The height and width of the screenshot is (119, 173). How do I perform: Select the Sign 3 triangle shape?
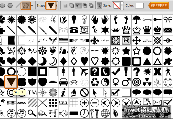[x=11, y=82]
